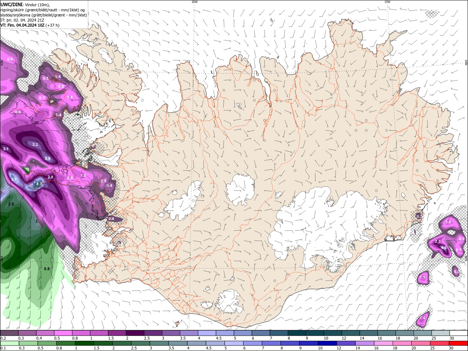Viewport: 468px width, 351px height.
Task: Click the black 0.8 value on the green rain area
Action: click(47, 269)
